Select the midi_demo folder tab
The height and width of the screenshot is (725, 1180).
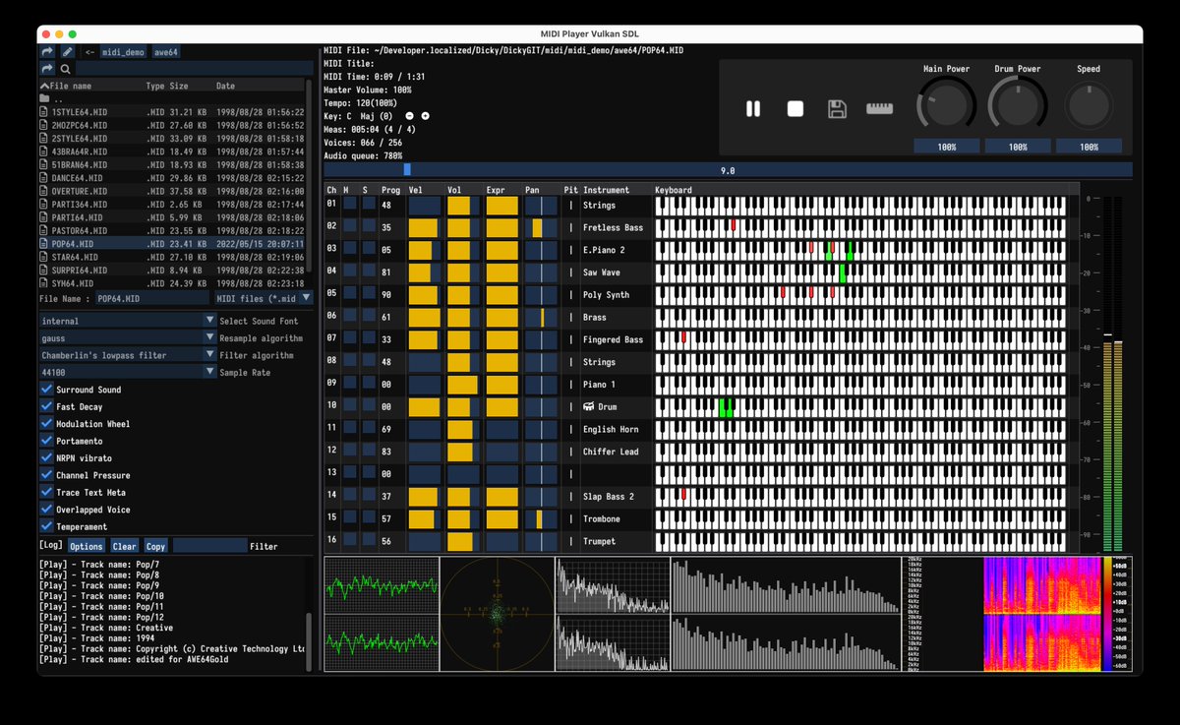(123, 51)
